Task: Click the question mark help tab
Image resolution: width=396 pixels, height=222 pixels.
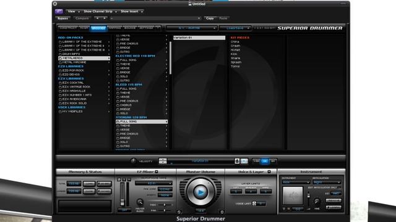Action: coord(158,28)
